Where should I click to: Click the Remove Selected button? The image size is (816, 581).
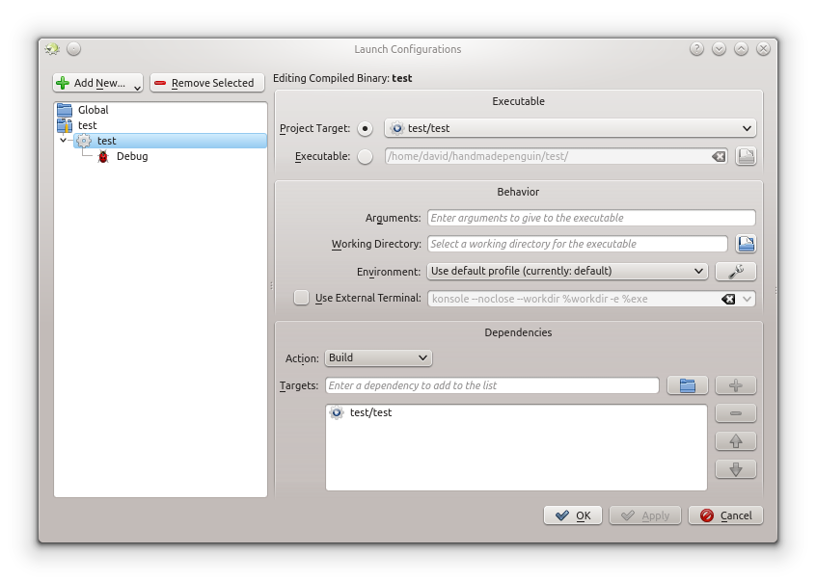206,83
